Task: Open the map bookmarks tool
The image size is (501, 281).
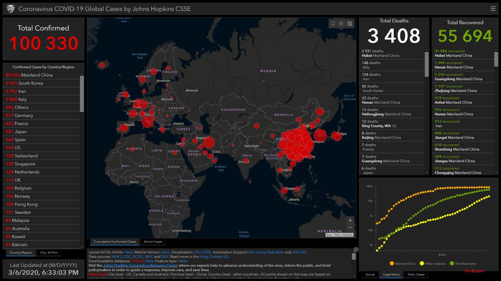Action: (333, 23)
